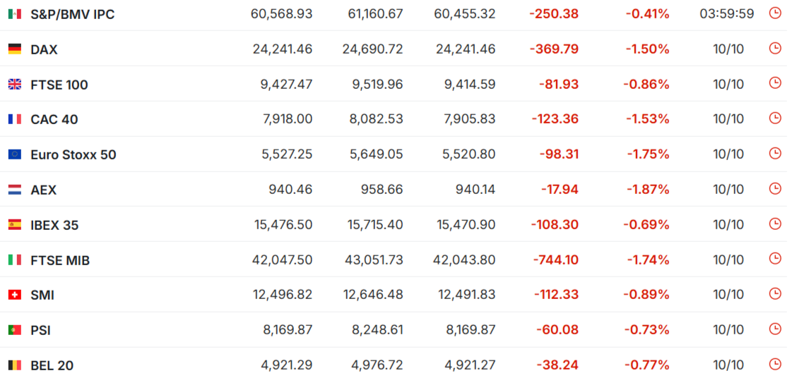Open the DAX index page
This screenshot has width=792, height=378.
pyautogui.click(x=44, y=49)
